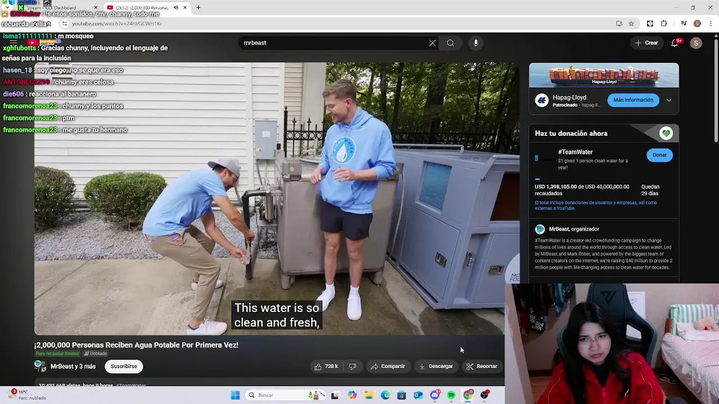719x404 pixels.
Task: Click the Donar button for #TeamWater
Action: [659, 155]
